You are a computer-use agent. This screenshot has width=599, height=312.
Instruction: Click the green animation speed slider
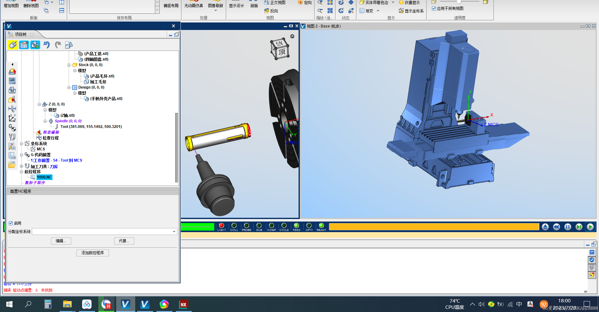coord(198,227)
